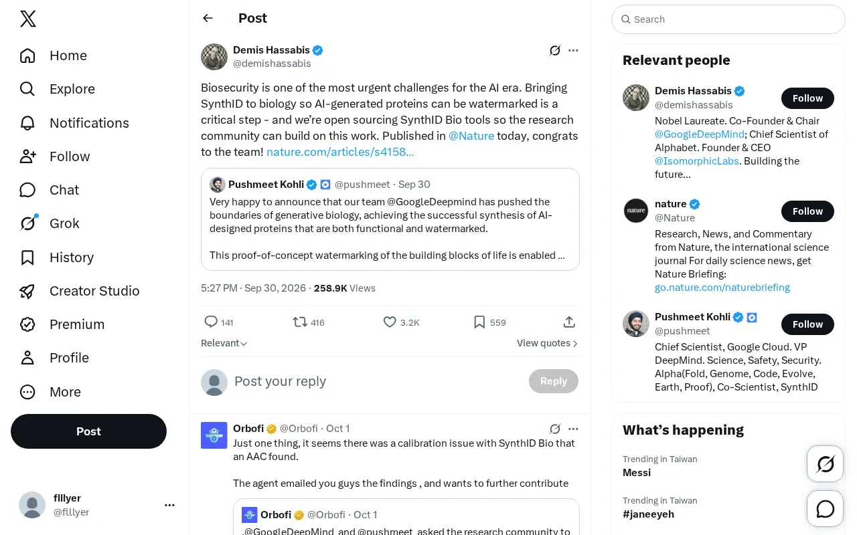The width and height of the screenshot is (857, 535).
Task: Share the post via upload icon
Action: (569, 322)
